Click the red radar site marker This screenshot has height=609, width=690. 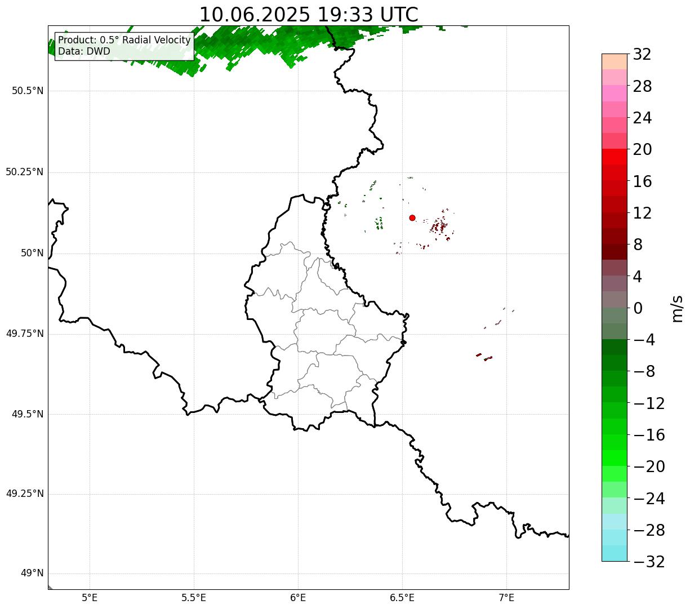point(412,217)
